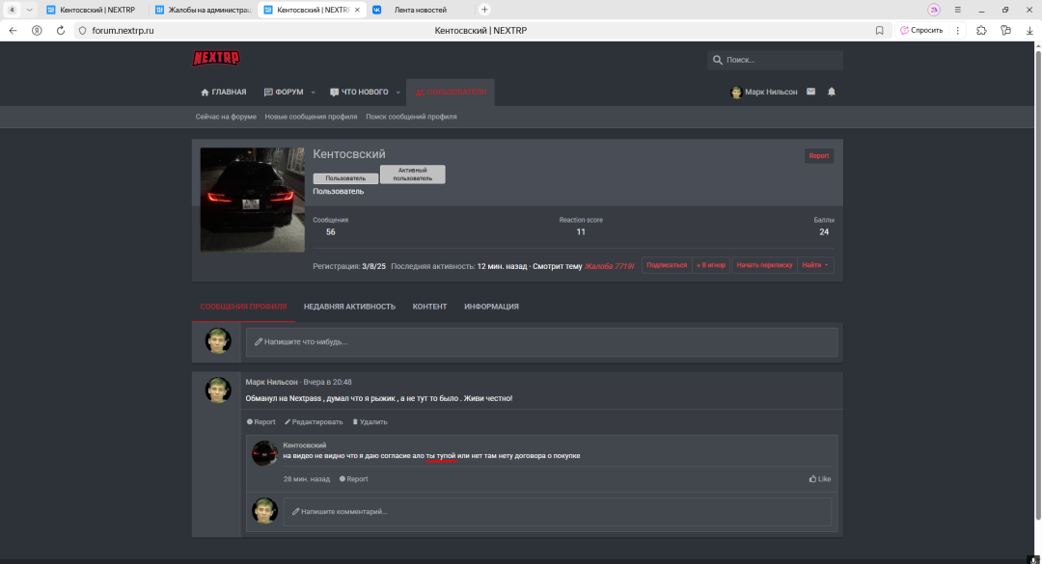Go back with the browser back arrow

click(x=14, y=30)
